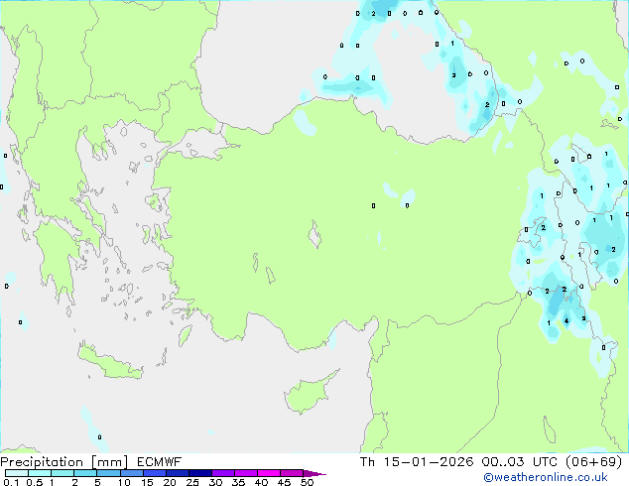Click the "Th 15-01-2026" date text

(417, 462)
